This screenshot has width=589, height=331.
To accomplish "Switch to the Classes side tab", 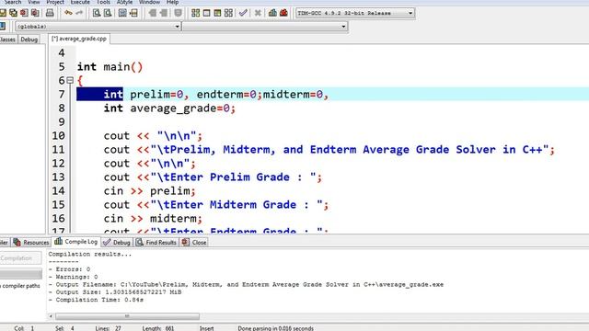I will 7,40.
